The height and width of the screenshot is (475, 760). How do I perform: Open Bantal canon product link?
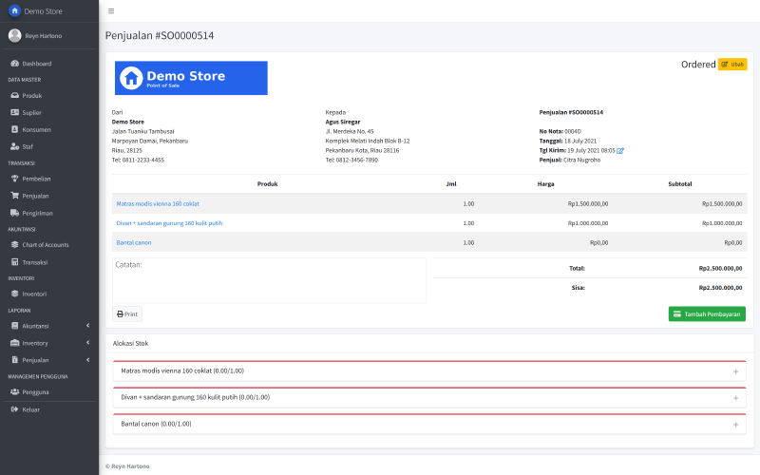[x=134, y=242]
